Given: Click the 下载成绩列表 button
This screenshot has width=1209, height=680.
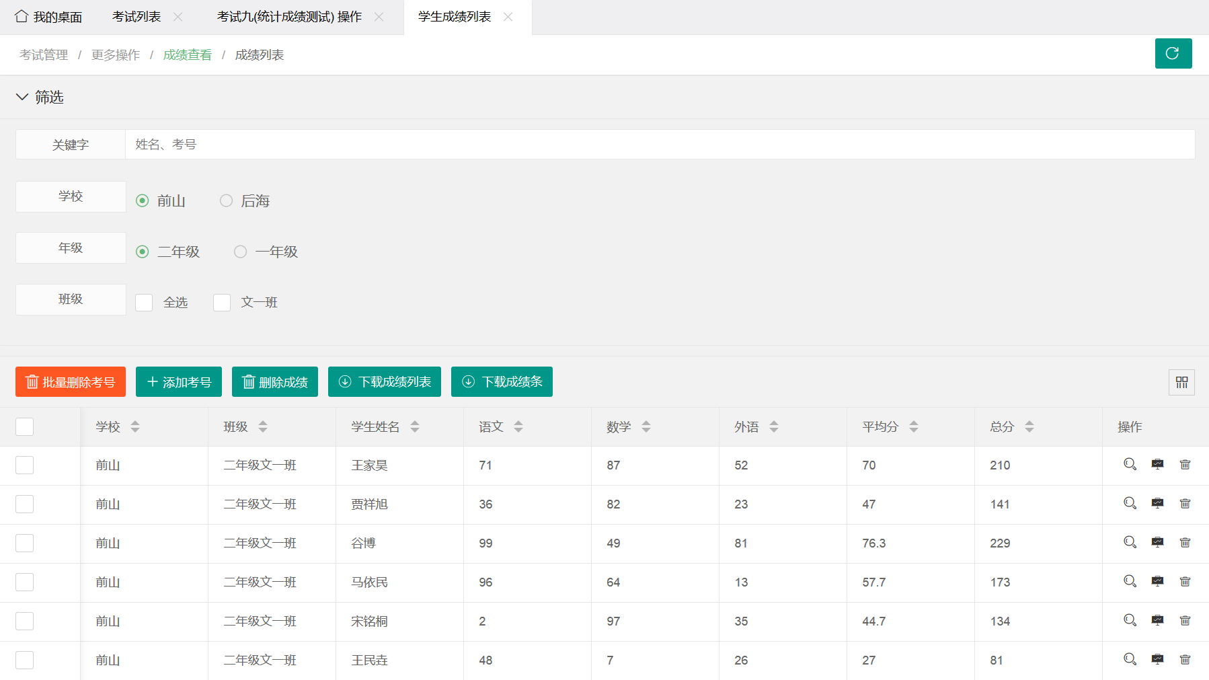Looking at the screenshot, I should click(384, 382).
